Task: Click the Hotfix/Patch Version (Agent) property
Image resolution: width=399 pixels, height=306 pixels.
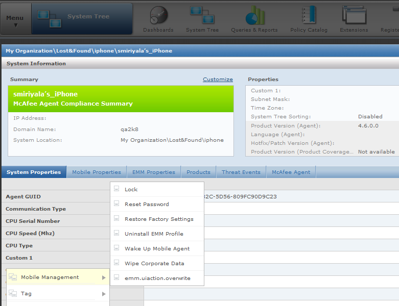Action: [293, 143]
